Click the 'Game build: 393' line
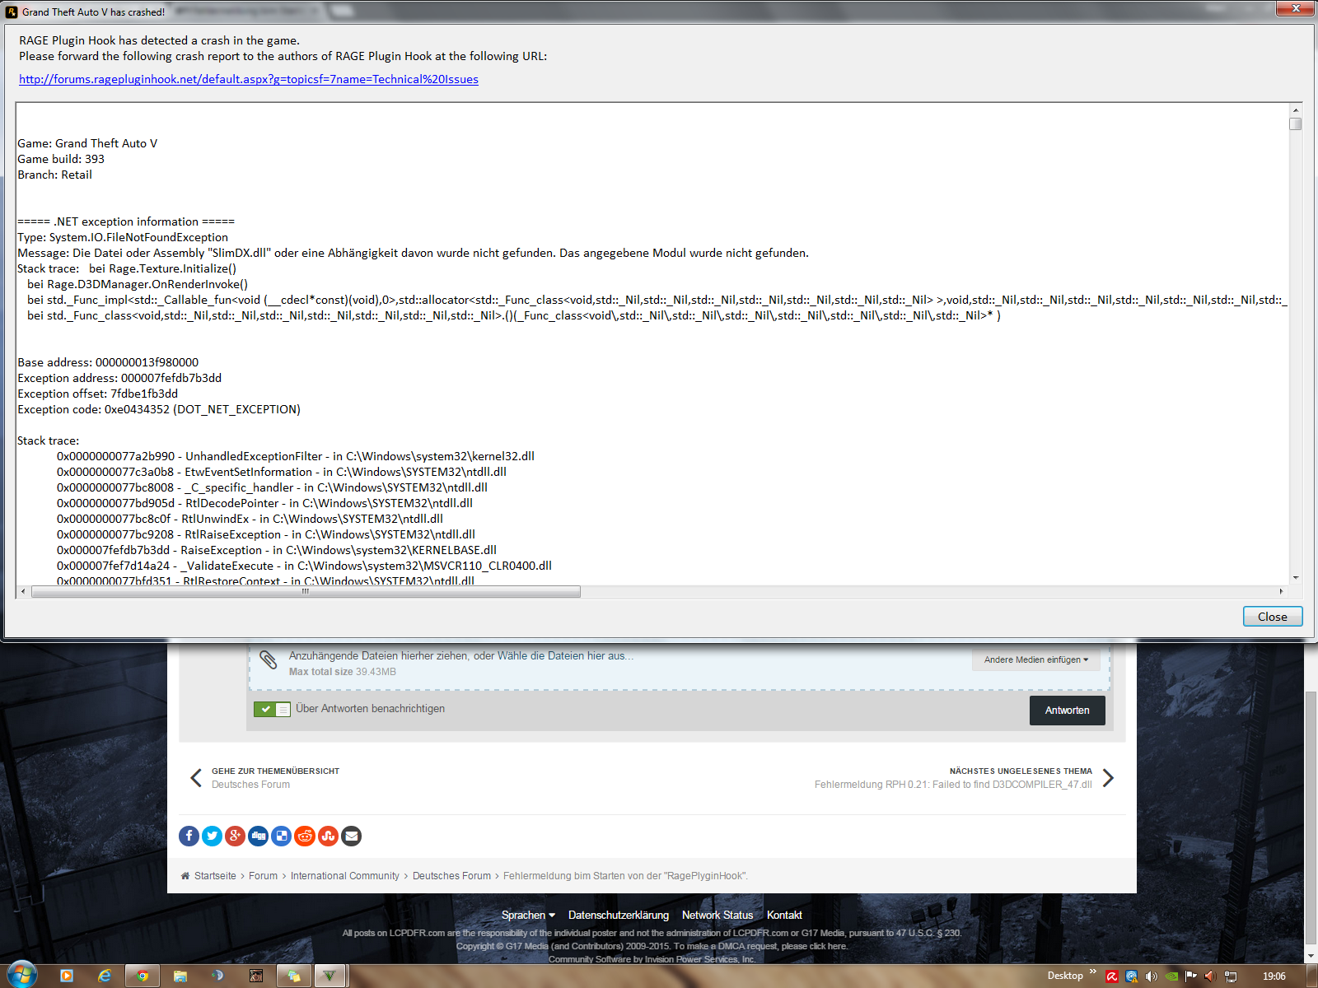The height and width of the screenshot is (988, 1318). click(x=61, y=159)
